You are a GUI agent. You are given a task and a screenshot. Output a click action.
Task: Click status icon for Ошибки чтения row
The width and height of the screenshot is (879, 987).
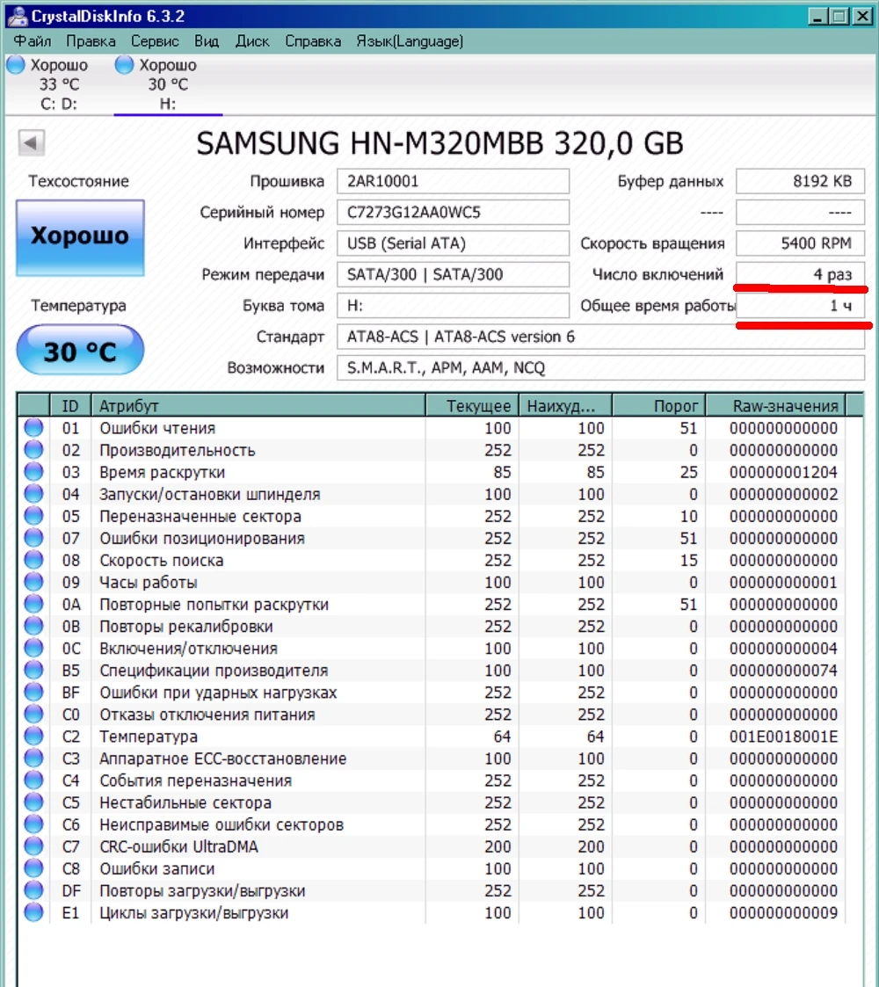coord(34,428)
